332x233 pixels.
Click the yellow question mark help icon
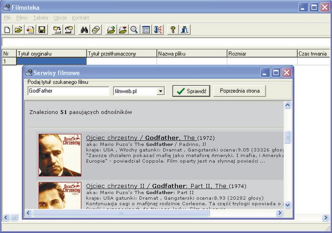point(173,30)
